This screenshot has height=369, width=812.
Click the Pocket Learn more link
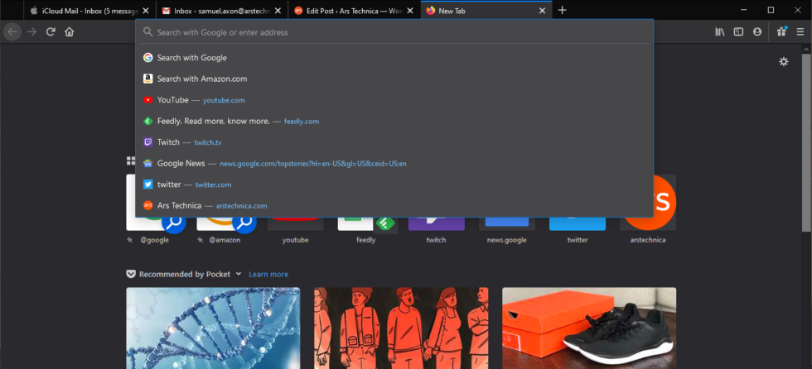click(268, 275)
